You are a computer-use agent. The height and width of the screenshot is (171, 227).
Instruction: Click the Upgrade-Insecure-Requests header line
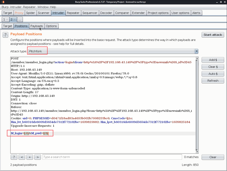click(33, 126)
